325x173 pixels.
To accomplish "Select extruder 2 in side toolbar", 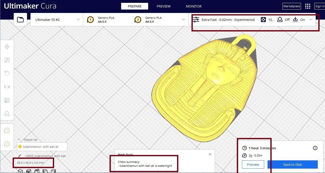I will pos(7,144).
